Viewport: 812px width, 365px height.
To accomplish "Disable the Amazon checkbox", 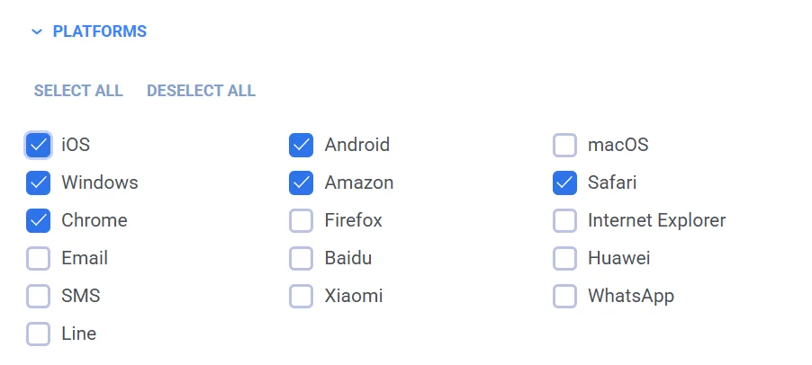I will coord(302,182).
